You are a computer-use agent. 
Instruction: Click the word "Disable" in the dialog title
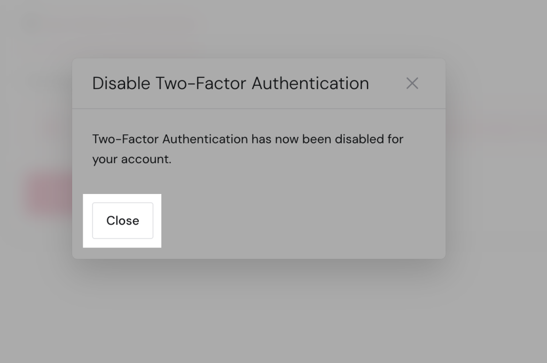pos(121,83)
